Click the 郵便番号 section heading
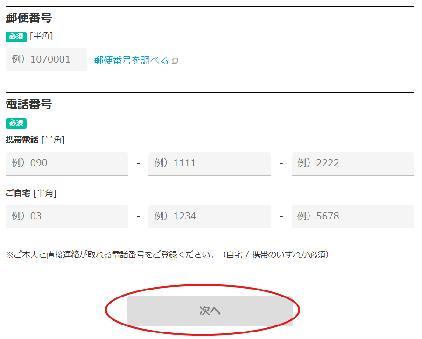 coord(28,18)
